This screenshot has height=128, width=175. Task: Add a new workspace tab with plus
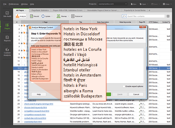pos(149,10)
